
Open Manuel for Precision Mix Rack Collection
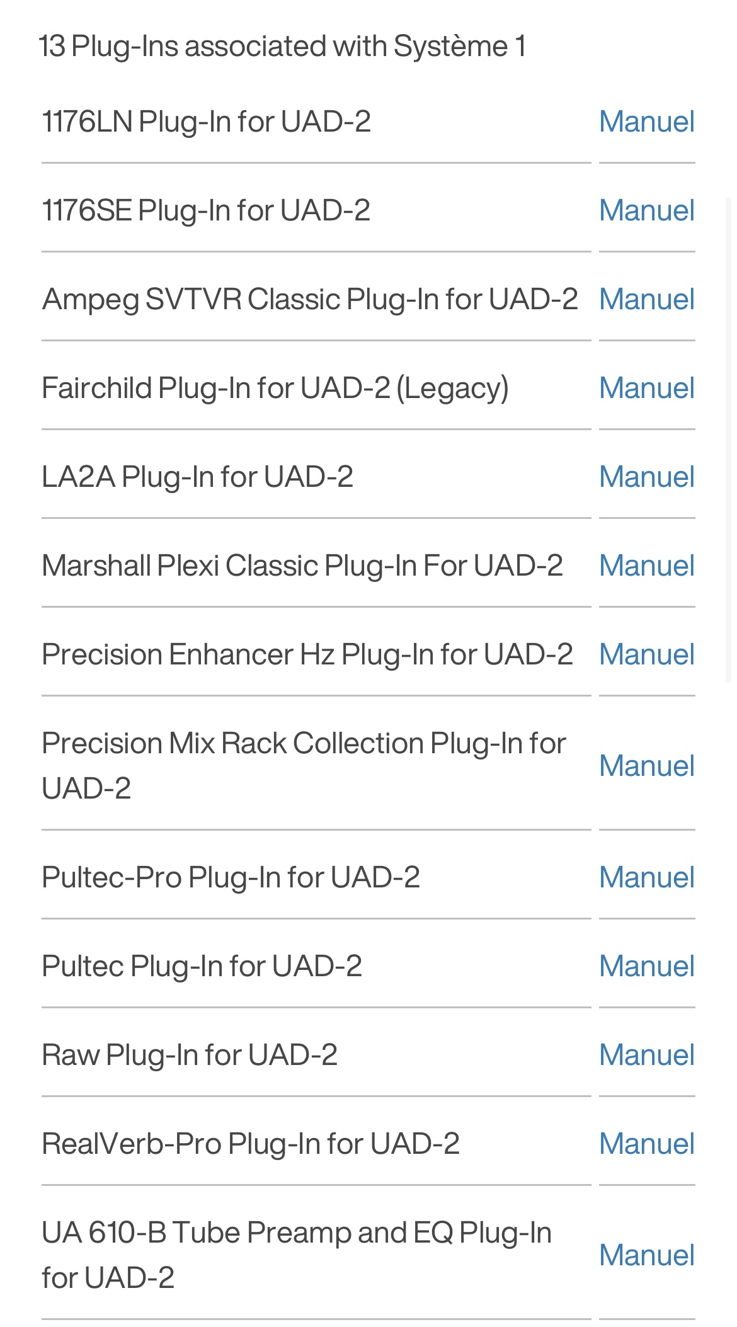point(647,766)
